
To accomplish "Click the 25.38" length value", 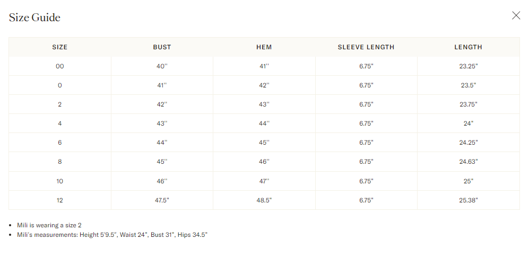I will [x=468, y=200].
